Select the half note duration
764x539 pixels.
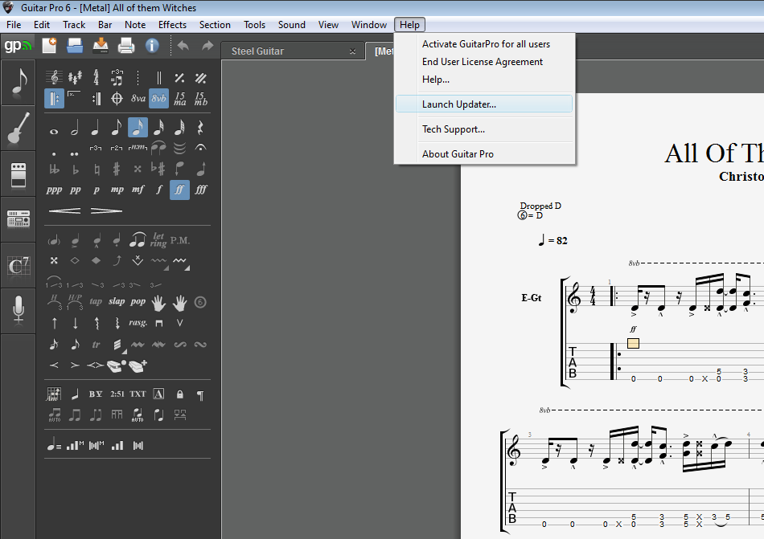coord(75,129)
